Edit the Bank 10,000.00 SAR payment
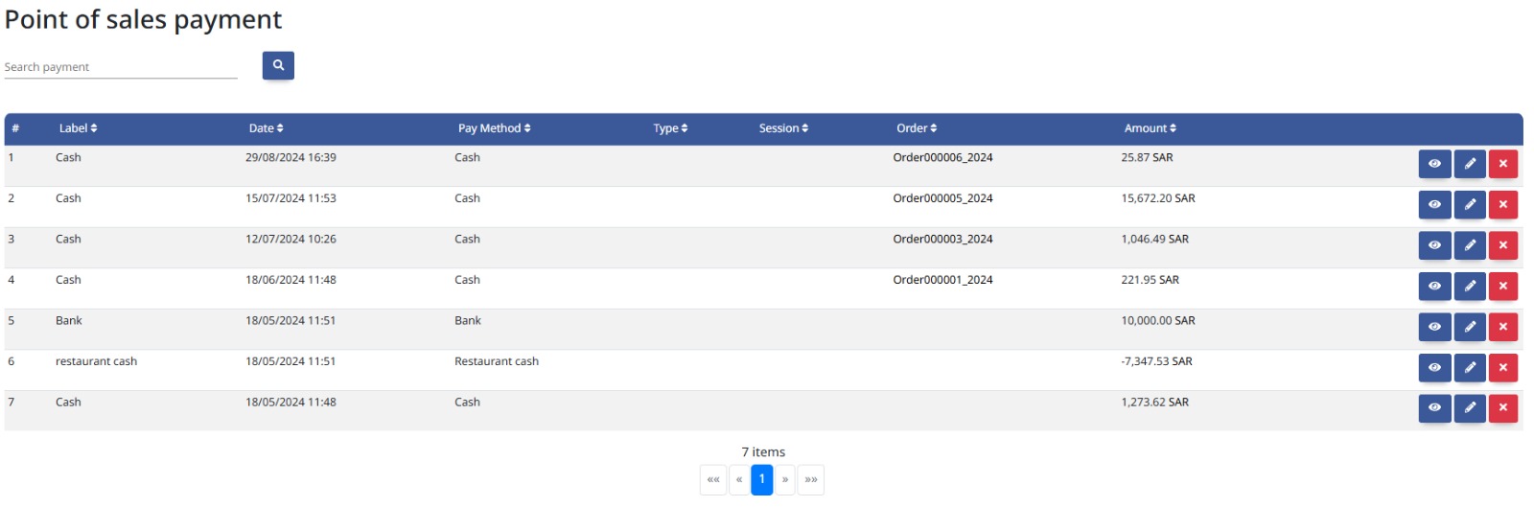This screenshot has height=507, width=1534. coord(1470,327)
